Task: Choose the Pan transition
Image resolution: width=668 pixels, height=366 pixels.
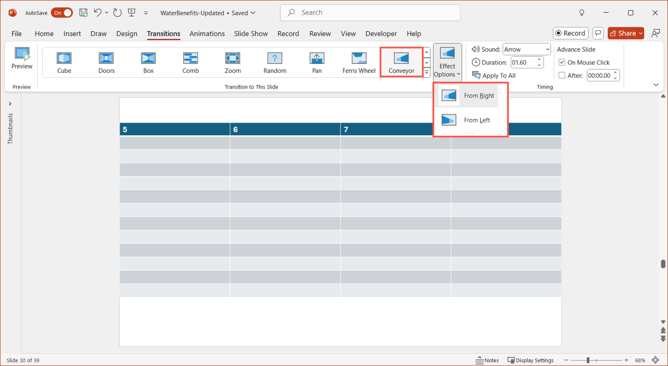Action: point(317,62)
